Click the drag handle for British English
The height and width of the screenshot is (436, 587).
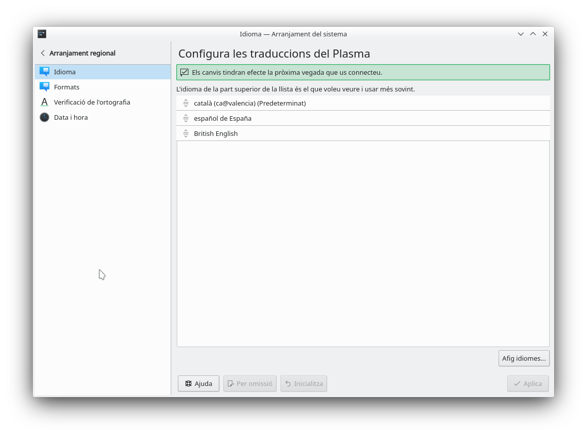[185, 133]
